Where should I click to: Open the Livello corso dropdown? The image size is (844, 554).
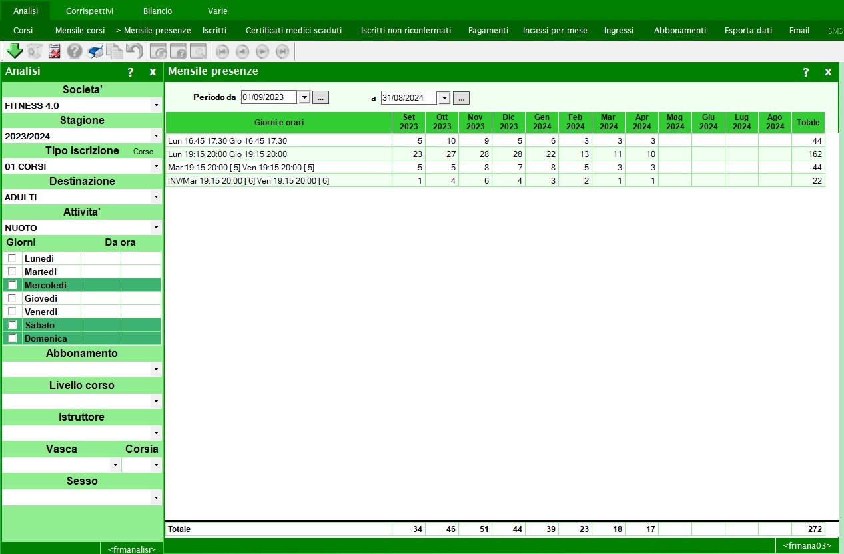click(156, 401)
